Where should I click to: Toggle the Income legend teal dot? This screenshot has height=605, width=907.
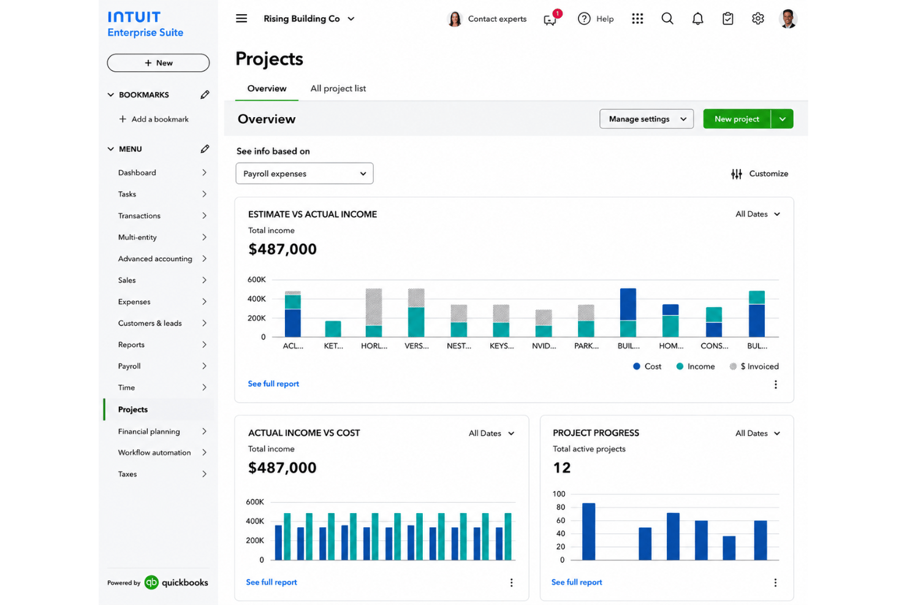tap(680, 367)
